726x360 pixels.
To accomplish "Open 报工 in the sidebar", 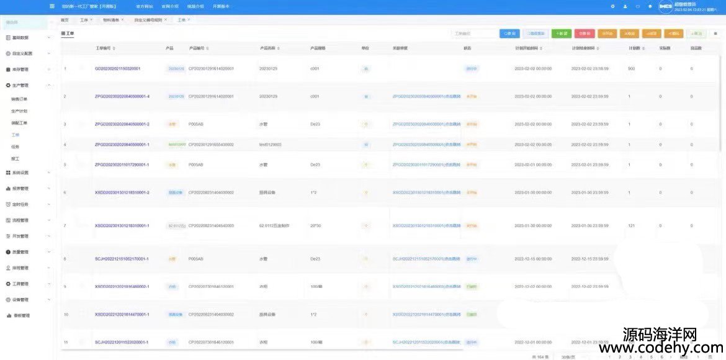I will coord(15,159).
